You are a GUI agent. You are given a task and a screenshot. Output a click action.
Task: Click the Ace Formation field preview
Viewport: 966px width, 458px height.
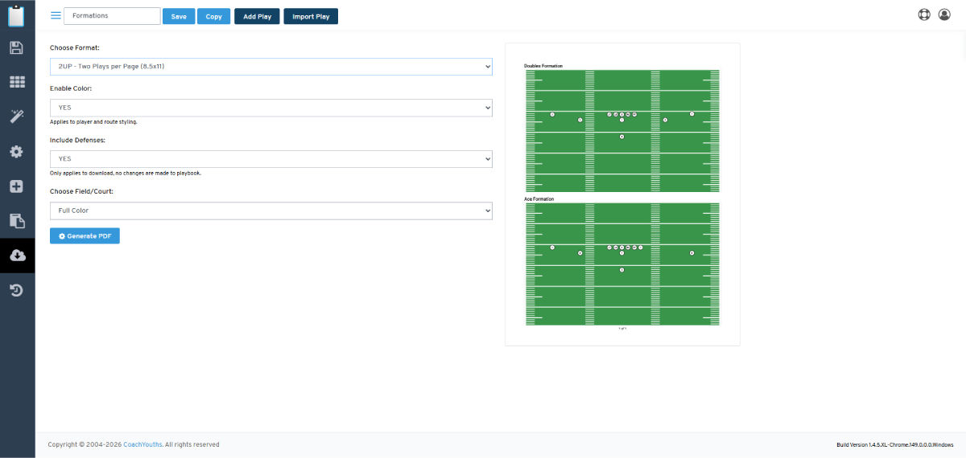pos(622,264)
